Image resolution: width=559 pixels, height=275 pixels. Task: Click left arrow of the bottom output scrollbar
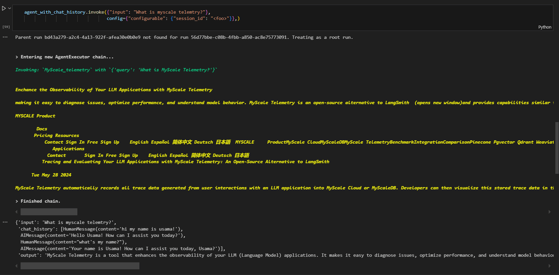(x=16, y=266)
